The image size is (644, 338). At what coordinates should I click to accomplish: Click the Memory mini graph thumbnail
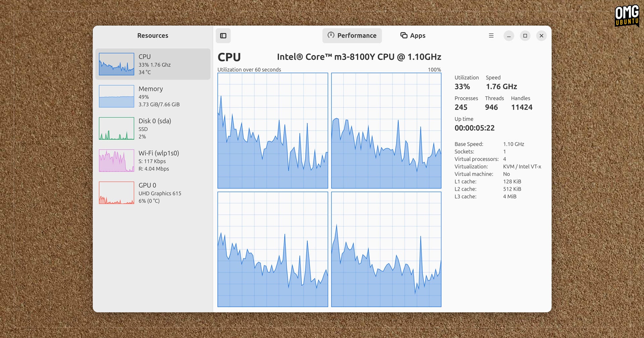(x=116, y=96)
